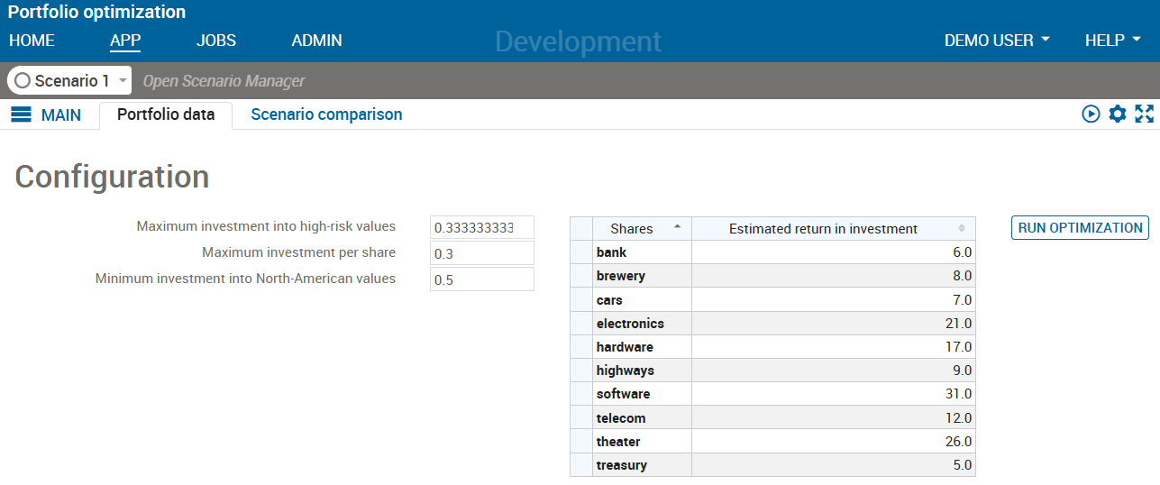
Task: Sort by Shares column arrow
Action: [677, 228]
